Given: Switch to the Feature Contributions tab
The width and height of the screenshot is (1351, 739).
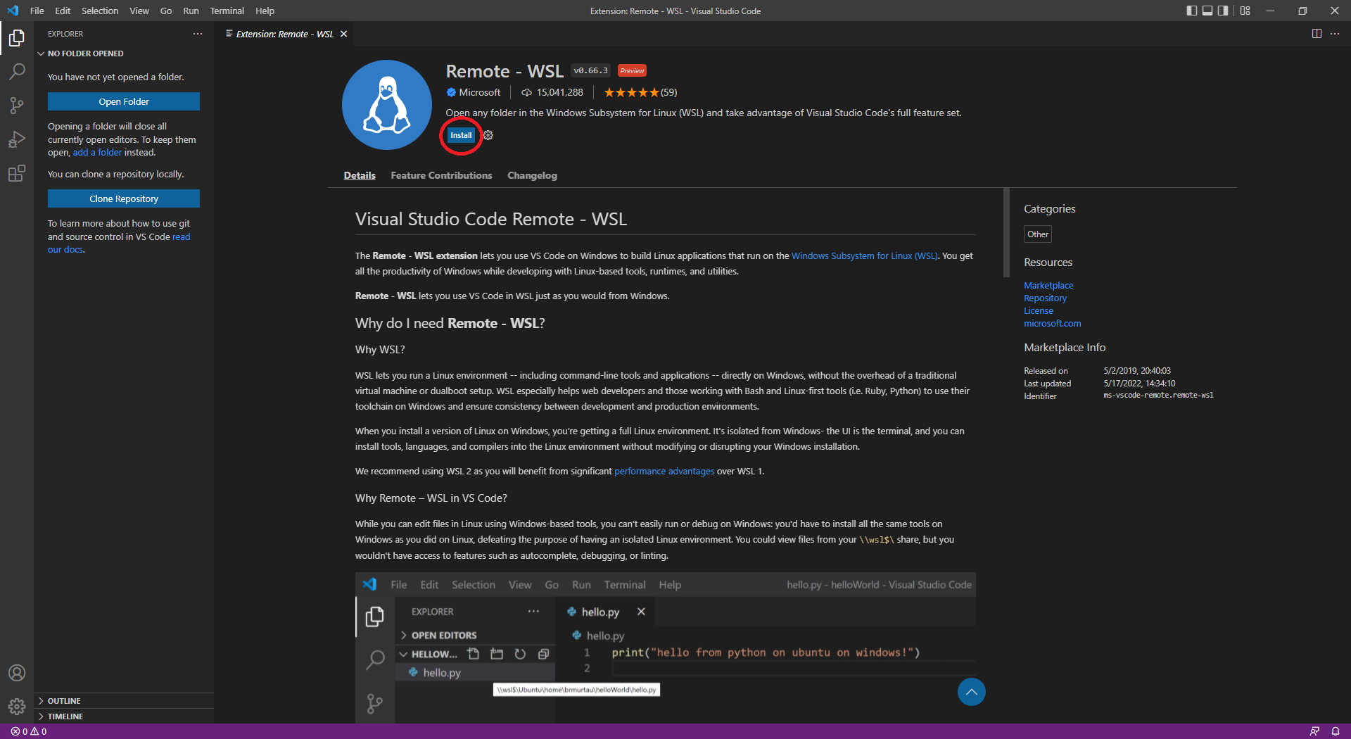Looking at the screenshot, I should [x=441, y=175].
